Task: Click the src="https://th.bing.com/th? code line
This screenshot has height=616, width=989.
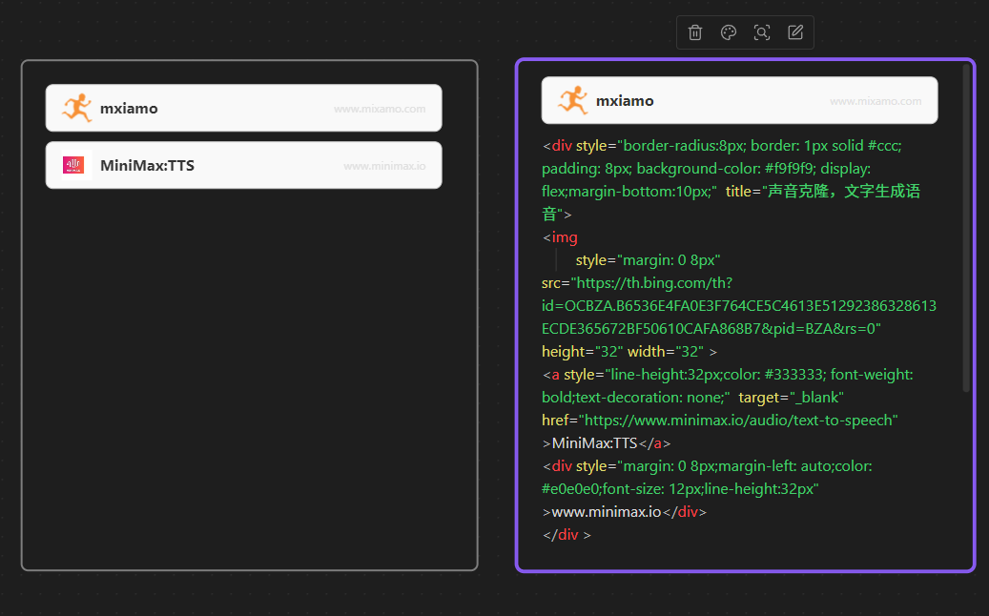Action: pyautogui.click(x=637, y=283)
